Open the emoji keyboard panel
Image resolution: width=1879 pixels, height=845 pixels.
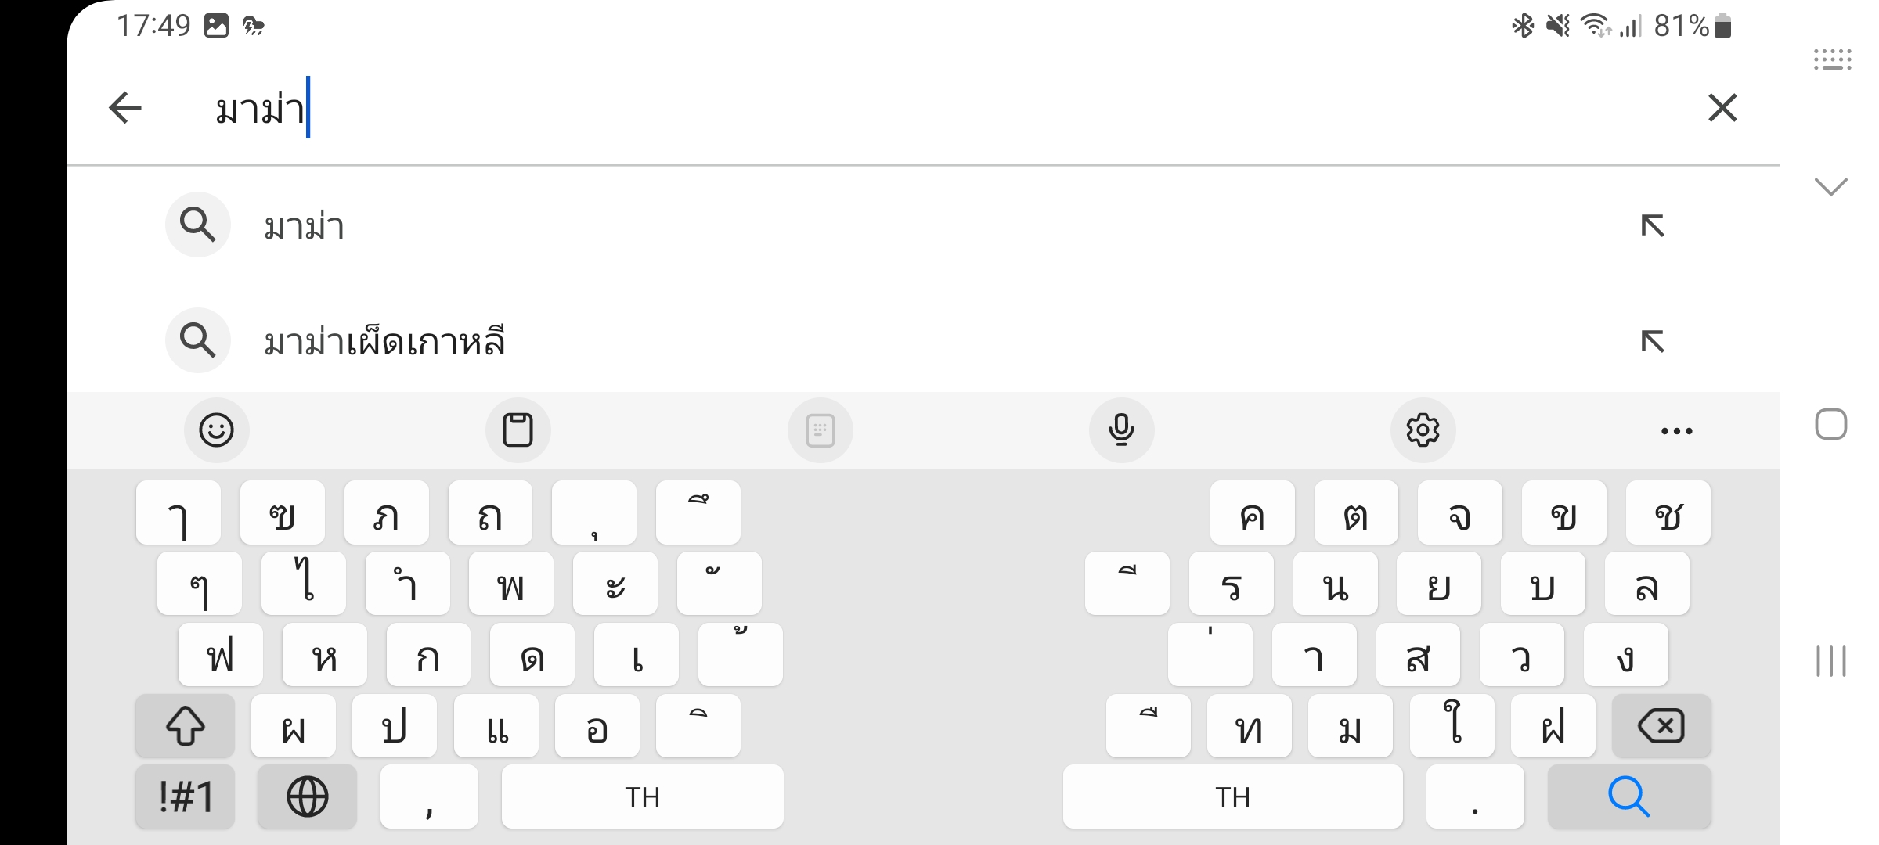217,430
